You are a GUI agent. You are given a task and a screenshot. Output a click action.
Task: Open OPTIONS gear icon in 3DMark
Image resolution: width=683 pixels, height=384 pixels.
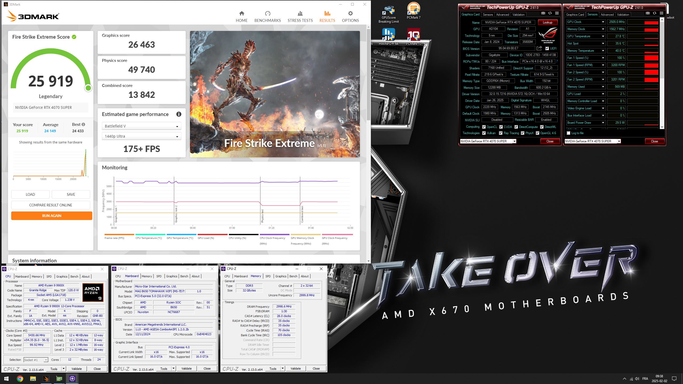(350, 13)
